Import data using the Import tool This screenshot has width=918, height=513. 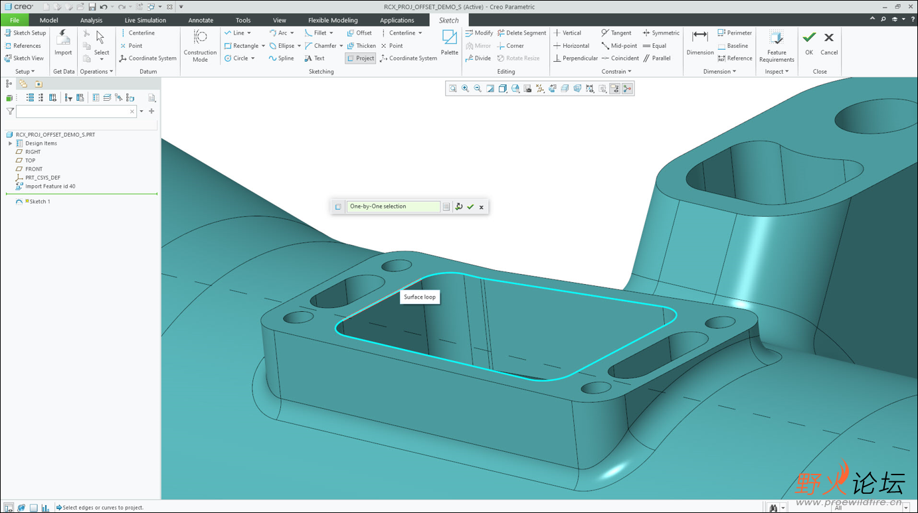[x=63, y=42]
